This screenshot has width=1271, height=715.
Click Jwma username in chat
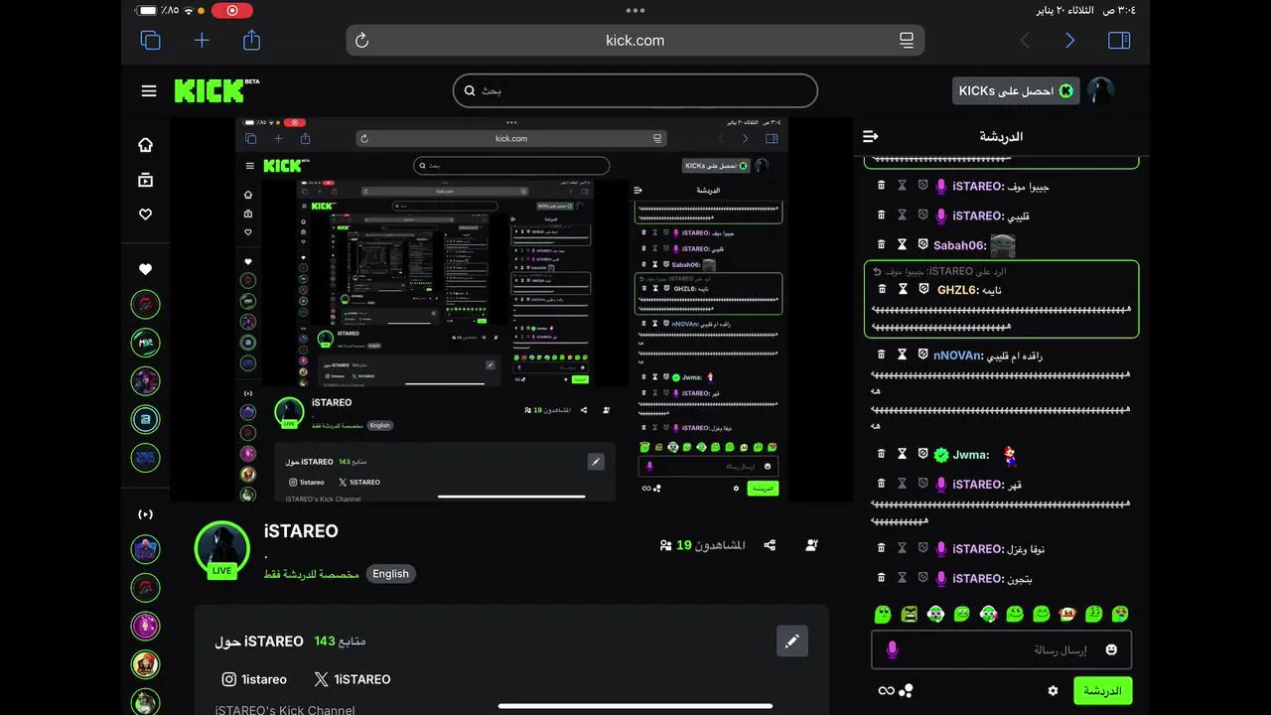tap(971, 455)
